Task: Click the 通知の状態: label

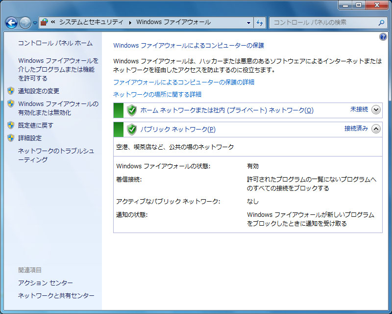Action: tap(132, 214)
